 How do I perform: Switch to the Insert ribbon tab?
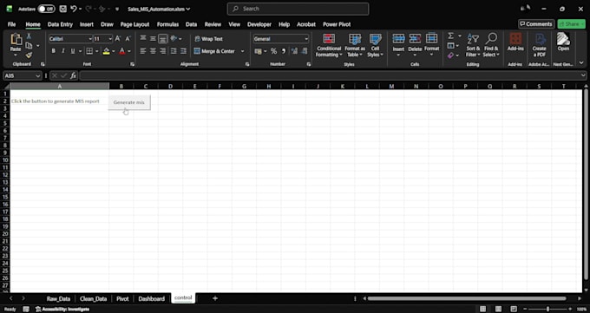pos(87,24)
